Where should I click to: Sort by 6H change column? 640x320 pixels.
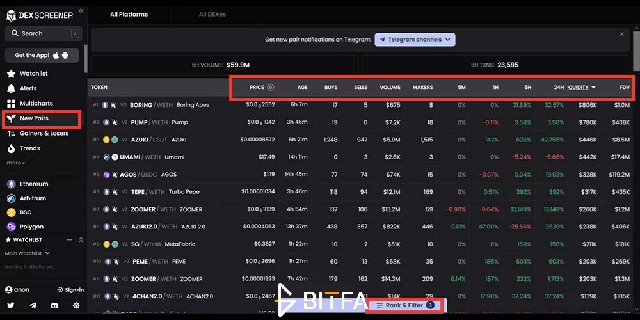528,87
